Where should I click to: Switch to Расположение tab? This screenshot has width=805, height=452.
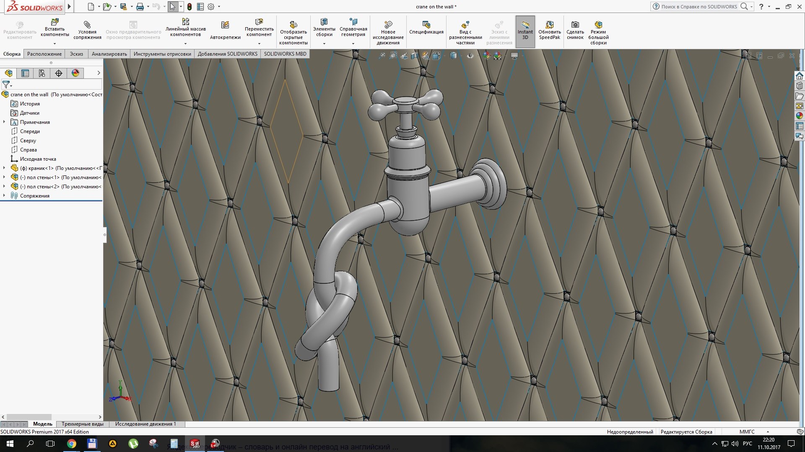(x=44, y=54)
